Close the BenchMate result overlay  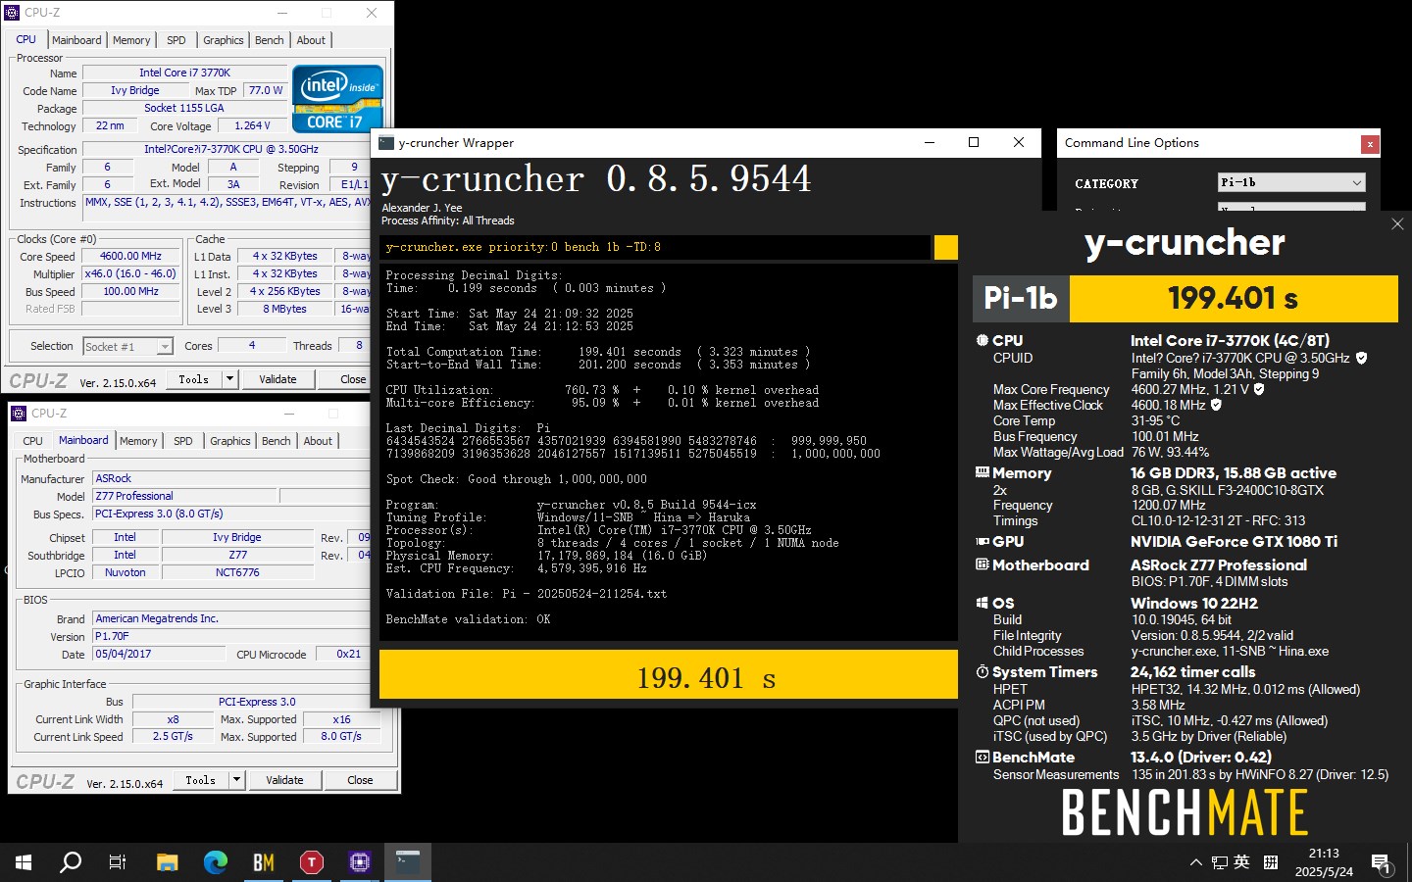[1397, 224]
